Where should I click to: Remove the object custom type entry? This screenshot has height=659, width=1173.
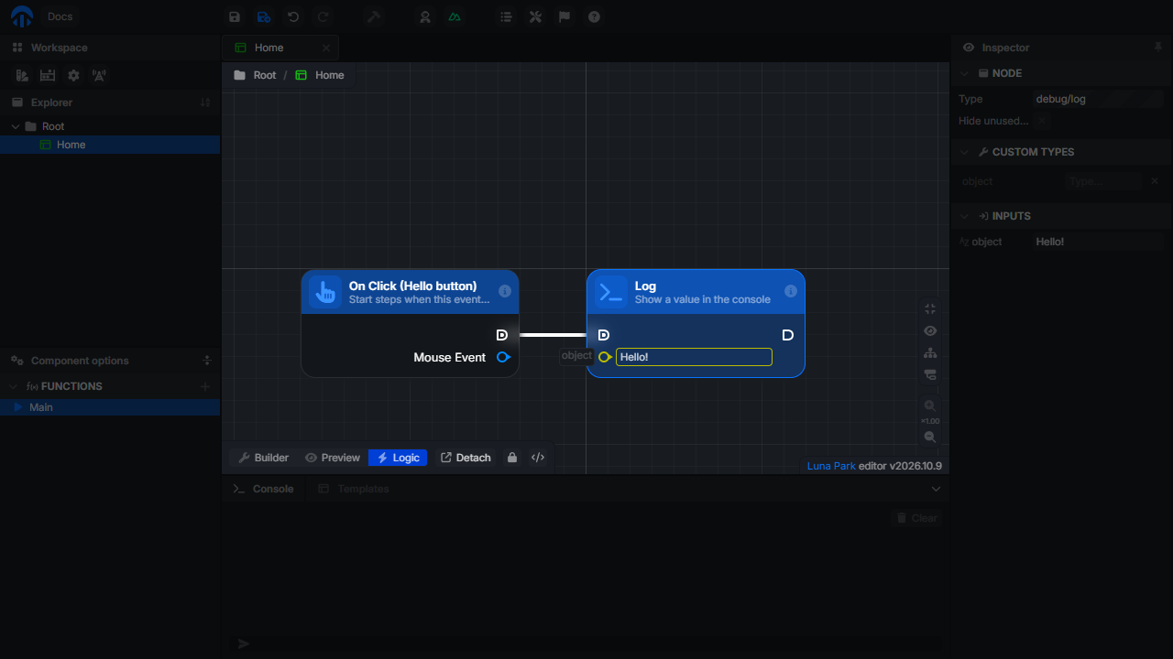(x=1155, y=181)
